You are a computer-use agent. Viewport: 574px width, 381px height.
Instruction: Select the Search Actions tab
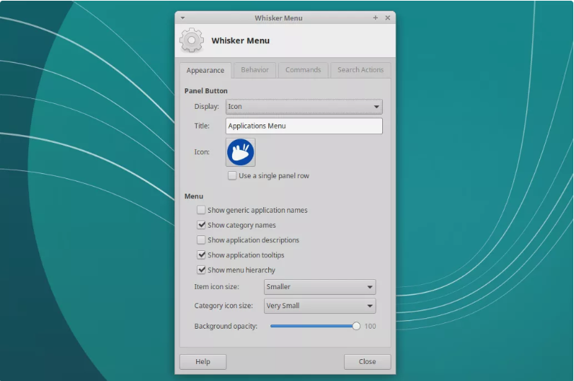click(360, 70)
